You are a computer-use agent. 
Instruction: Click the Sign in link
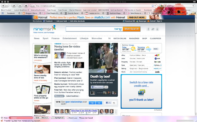click(159, 21)
